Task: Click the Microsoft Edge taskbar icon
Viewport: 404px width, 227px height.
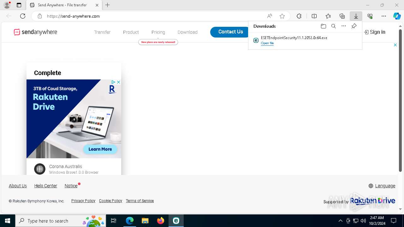Action: 130,221
